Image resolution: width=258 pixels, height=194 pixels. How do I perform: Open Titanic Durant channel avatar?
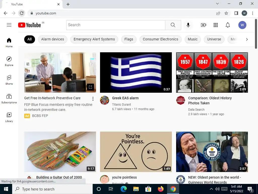pyautogui.click(x=105, y=100)
